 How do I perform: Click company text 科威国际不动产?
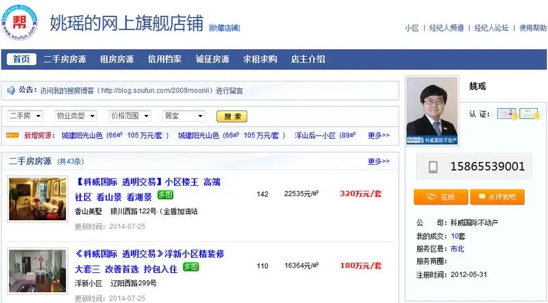(474, 223)
